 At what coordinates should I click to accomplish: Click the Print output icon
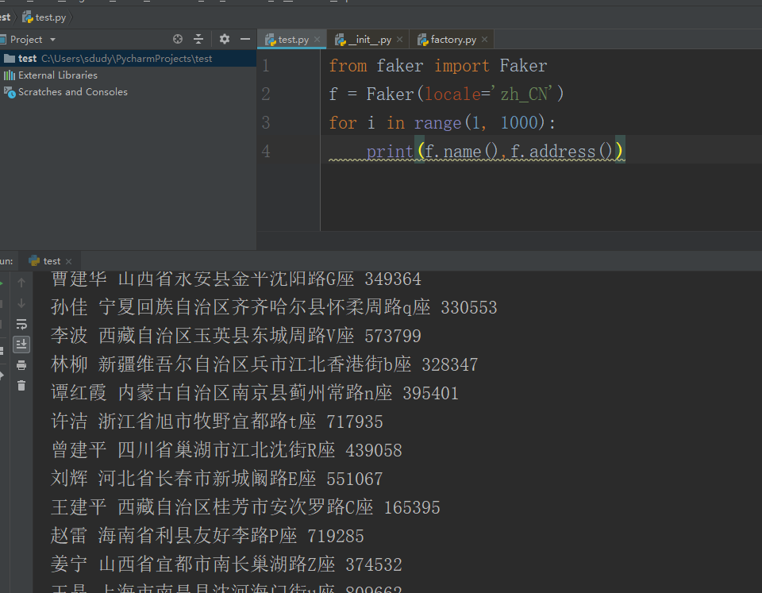point(21,365)
